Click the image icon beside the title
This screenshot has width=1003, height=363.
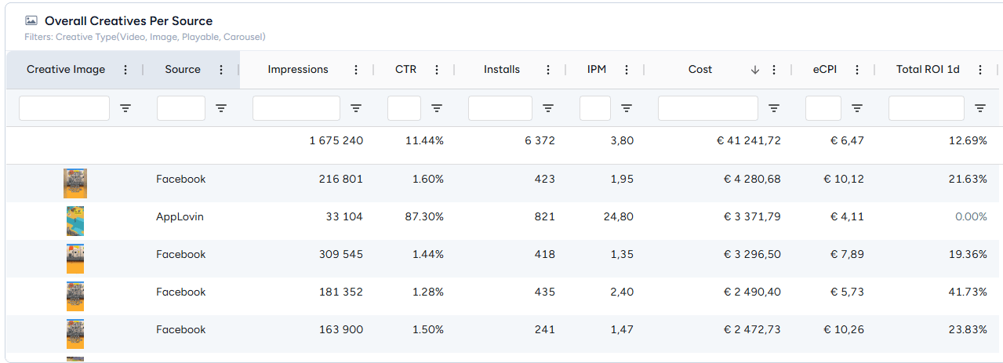pyautogui.click(x=31, y=21)
